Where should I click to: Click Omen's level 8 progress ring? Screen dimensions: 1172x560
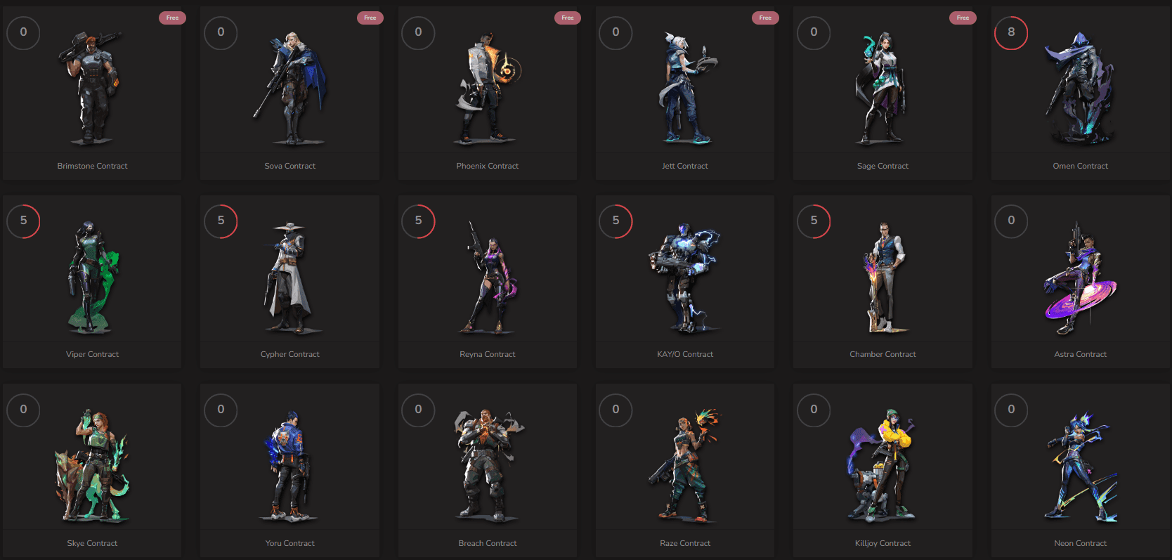tap(1011, 32)
